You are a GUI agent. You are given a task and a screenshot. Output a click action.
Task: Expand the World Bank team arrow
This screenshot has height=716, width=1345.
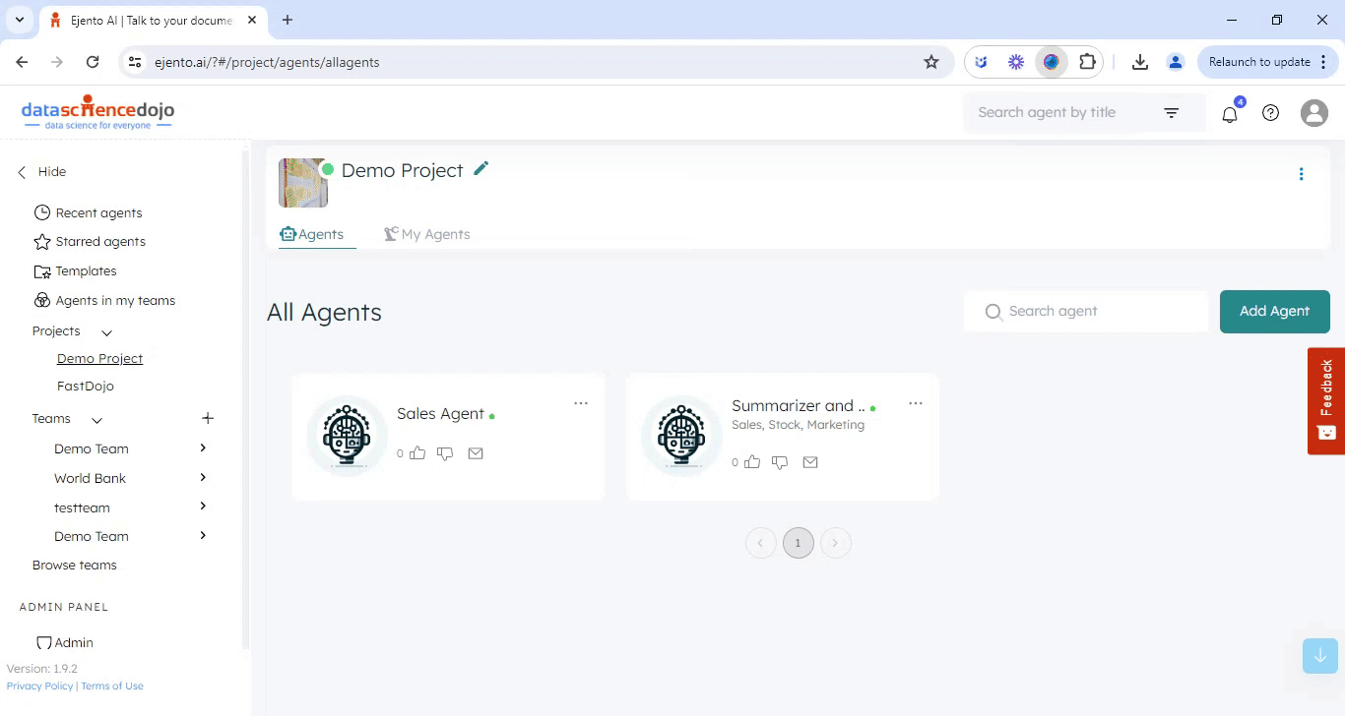(x=203, y=478)
